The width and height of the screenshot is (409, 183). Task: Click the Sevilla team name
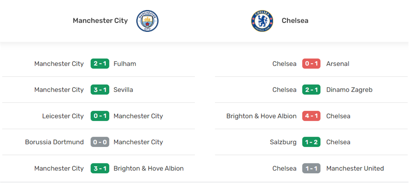click(123, 90)
